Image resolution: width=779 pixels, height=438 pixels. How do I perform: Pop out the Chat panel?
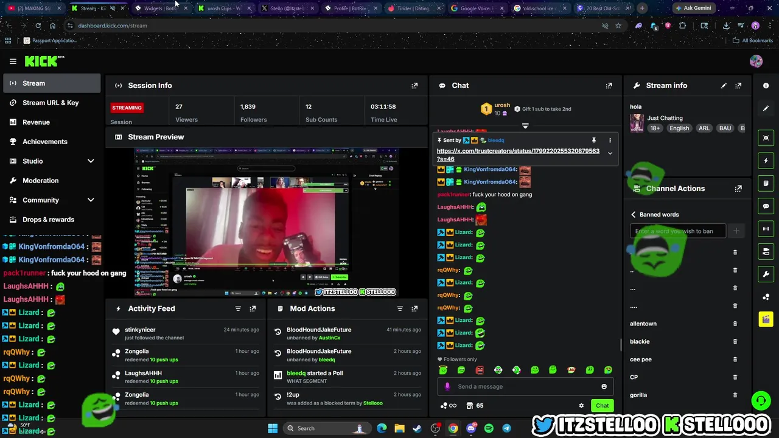click(609, 86)
